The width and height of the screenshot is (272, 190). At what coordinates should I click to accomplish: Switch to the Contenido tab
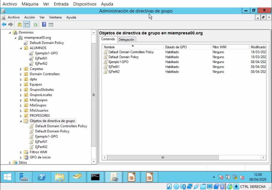(x=108, y=39)
